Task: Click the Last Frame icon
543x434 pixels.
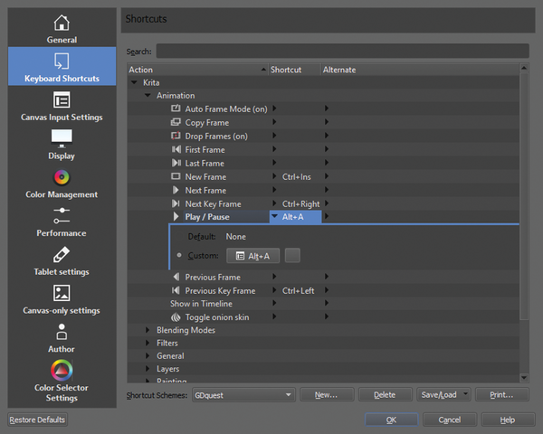Action: (x=176, y=163)
